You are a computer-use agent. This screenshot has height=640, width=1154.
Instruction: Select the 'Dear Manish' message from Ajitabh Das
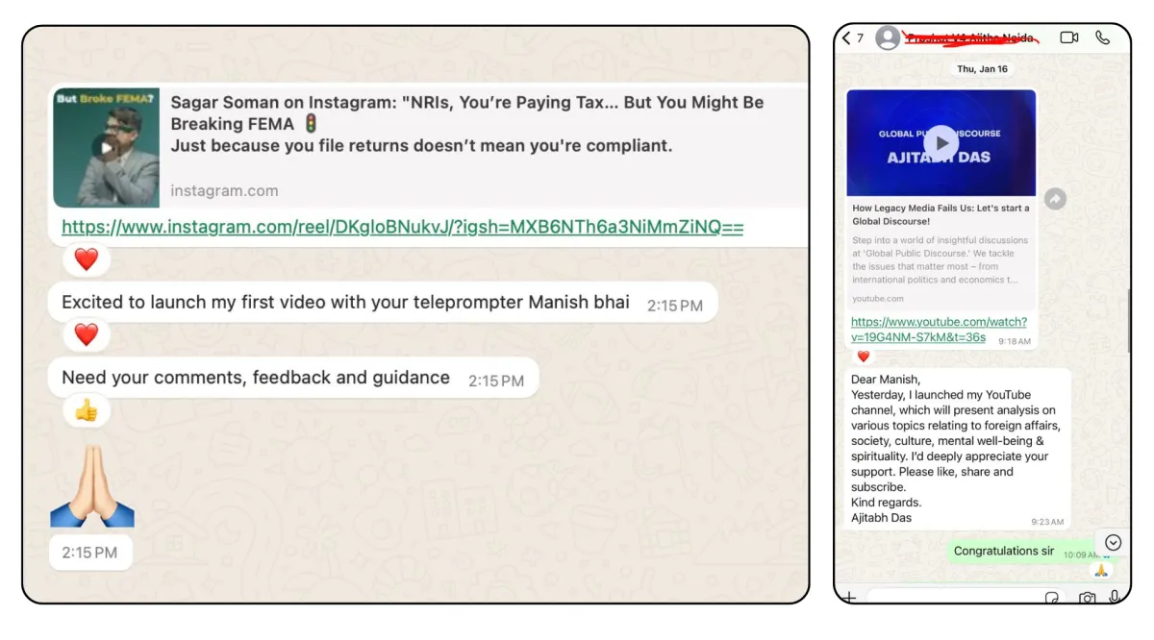point(957,449)
